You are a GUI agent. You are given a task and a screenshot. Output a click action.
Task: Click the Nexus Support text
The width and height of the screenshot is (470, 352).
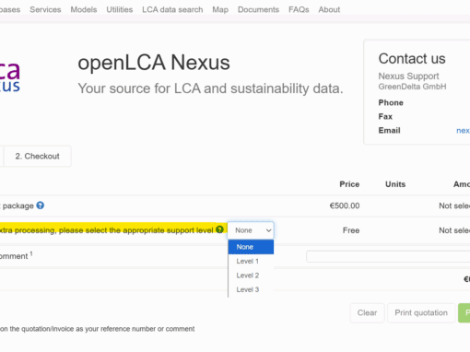[408, 76]
